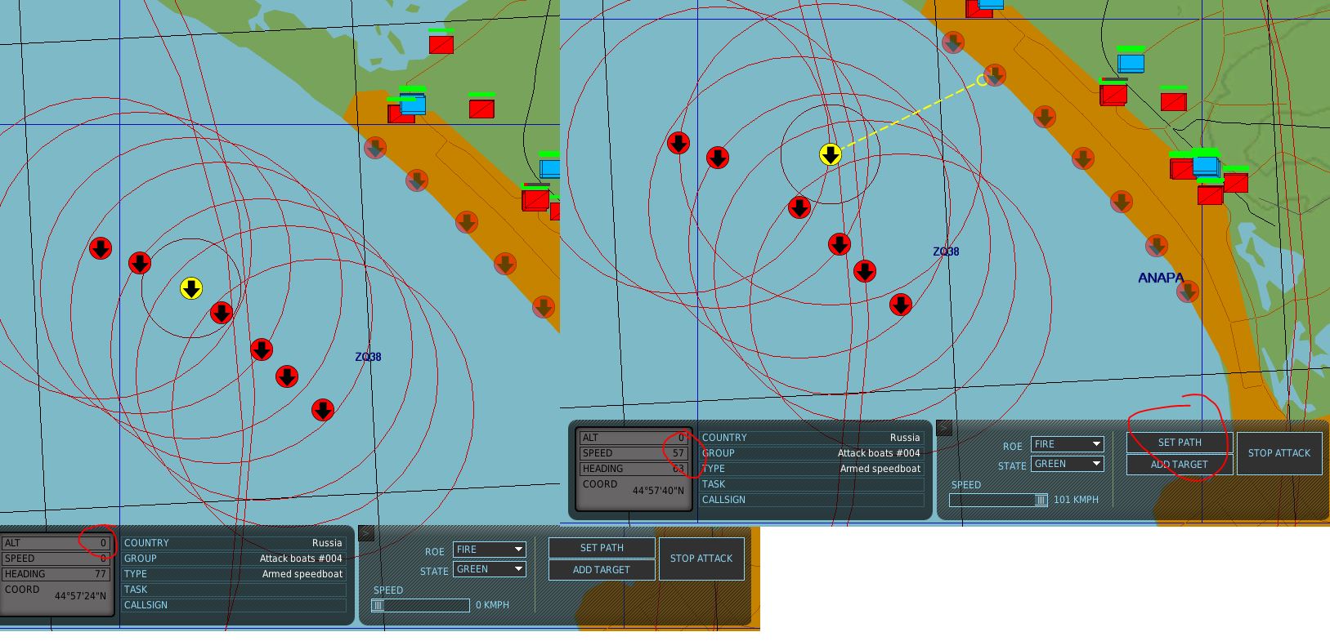The width and height of the screenshot is (1330, 641).
Task: Click speed slider handle showing 101 KMPH
Action: pos(1041,500)
